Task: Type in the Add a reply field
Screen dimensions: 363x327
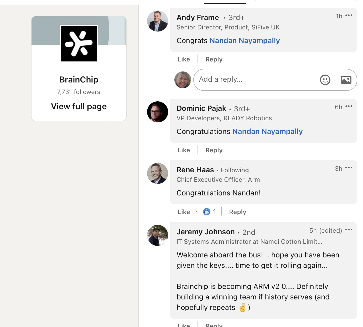Action: (x=255, y=80)
